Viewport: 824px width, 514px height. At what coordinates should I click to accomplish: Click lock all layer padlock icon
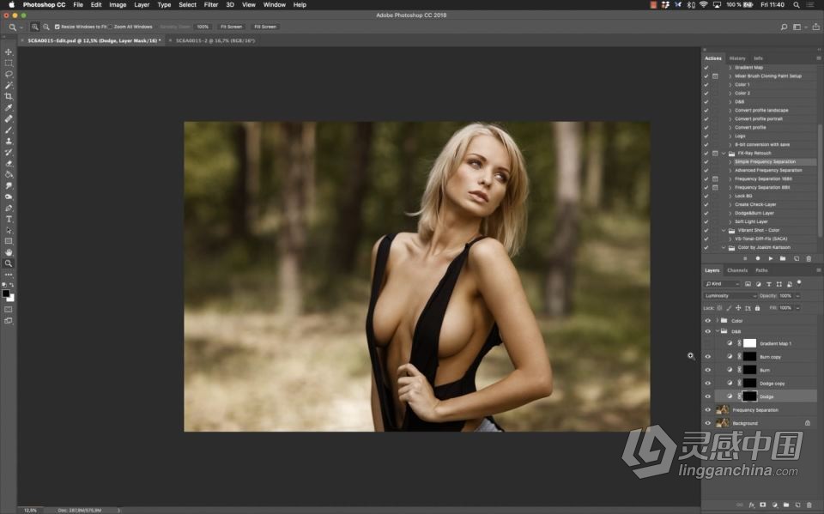click(x=757, y=308)
